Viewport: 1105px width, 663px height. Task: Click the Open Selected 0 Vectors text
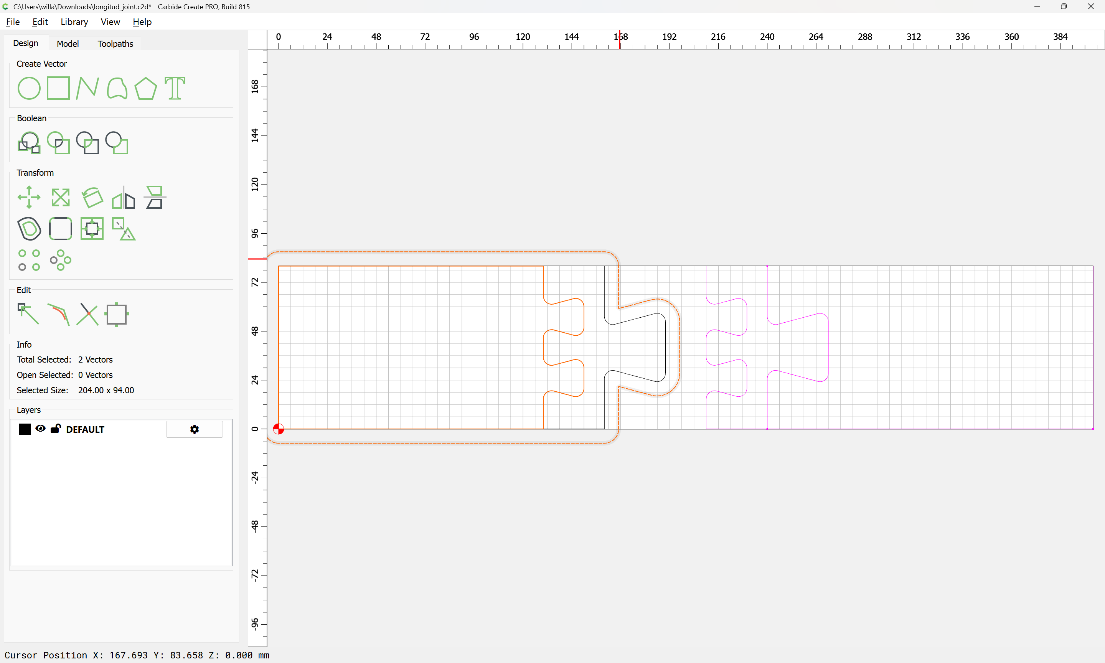65,375
